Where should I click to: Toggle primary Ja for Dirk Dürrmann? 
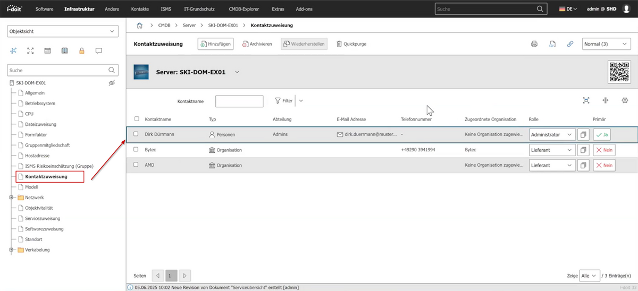click(x=602, y=135)
